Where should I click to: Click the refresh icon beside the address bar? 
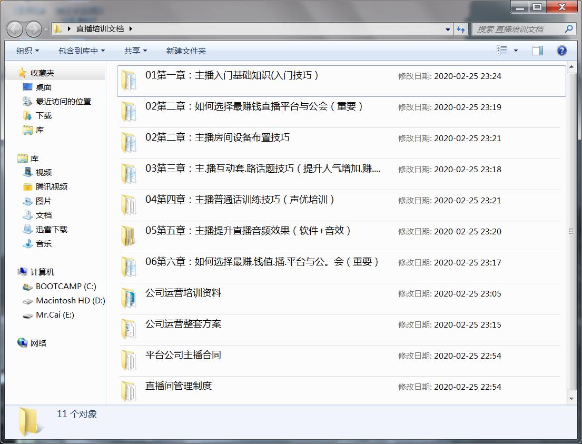tap(461, 29)
